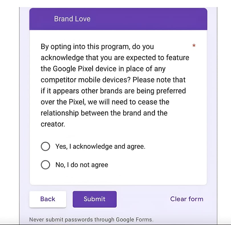Click 'acknowledge that you are expected to feature'
Viewport: 231px width, 225px height.
[x=115, y=58]
